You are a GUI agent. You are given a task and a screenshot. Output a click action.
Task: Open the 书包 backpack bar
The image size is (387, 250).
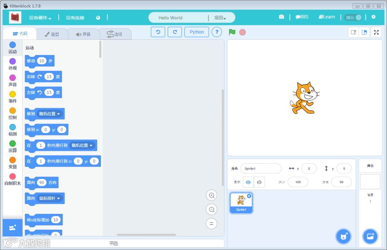click(114, 243)
